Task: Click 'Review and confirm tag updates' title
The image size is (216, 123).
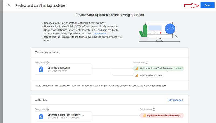Action: (x=40, y=5)
